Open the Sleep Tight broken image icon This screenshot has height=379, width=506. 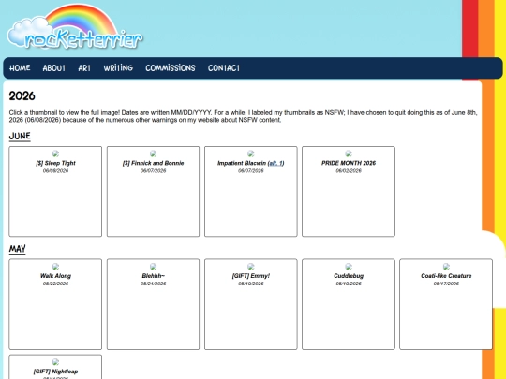55,153
